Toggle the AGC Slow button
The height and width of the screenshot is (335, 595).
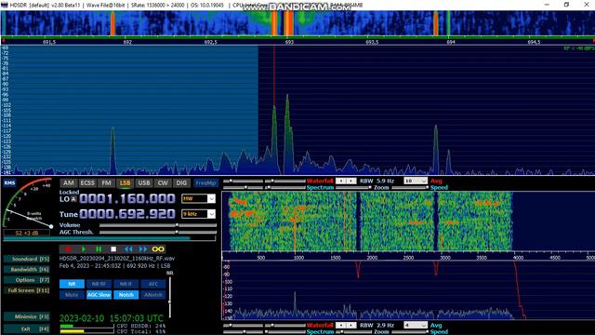tap(99, 295)
